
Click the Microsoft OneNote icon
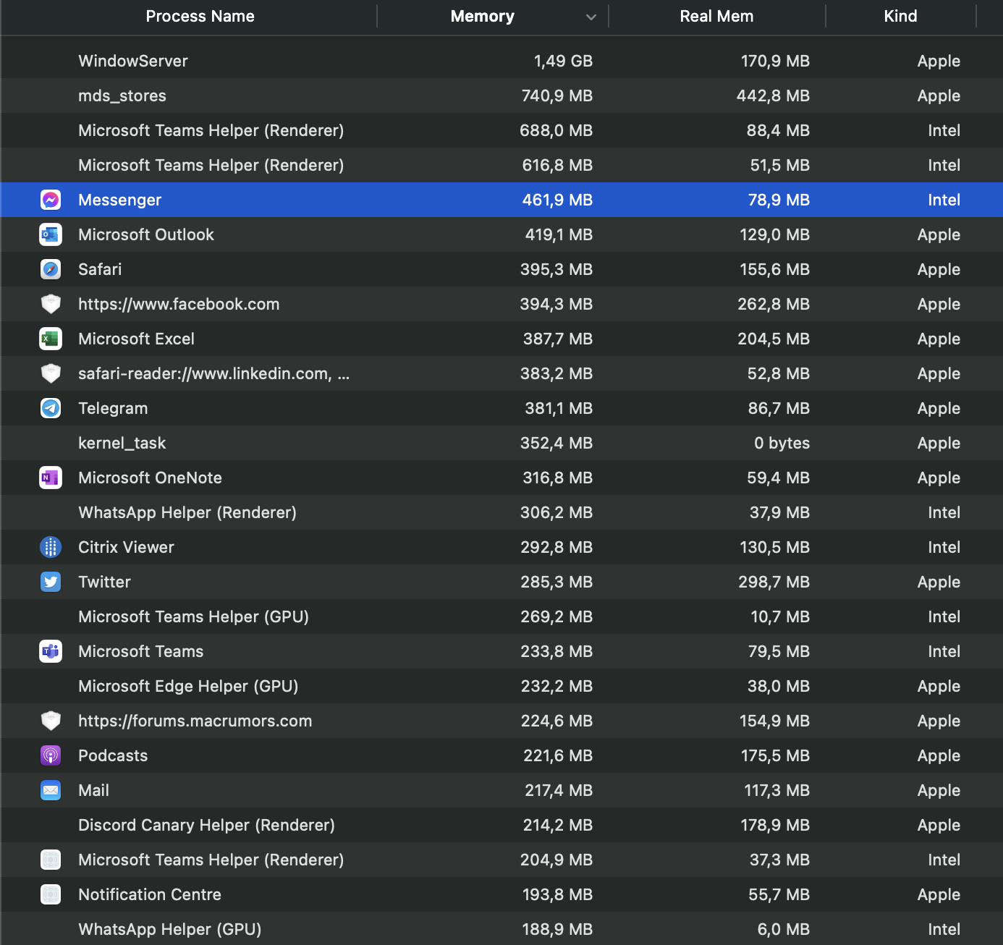(x=51, y=478)
